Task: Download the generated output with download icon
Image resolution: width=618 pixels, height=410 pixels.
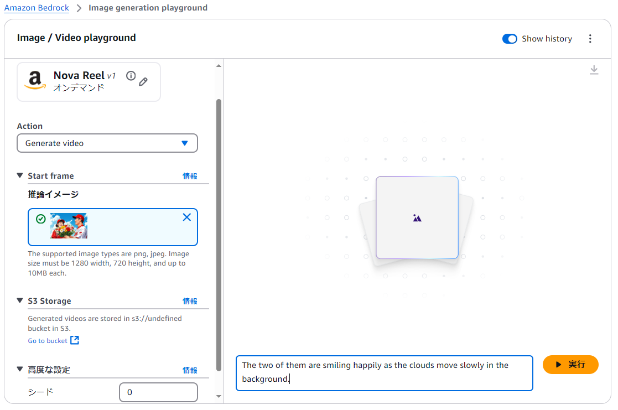Action: pyautogui.click(x=594, y=70)
